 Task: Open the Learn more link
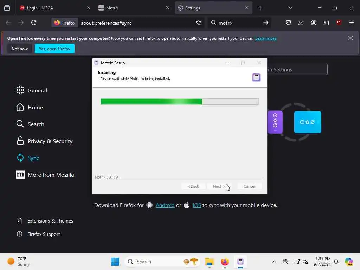point(266,38)
